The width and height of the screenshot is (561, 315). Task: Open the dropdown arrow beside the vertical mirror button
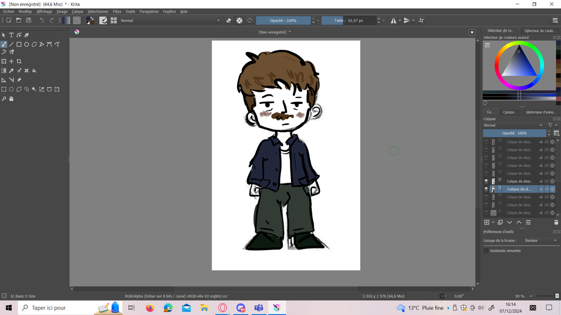(413, 20)
